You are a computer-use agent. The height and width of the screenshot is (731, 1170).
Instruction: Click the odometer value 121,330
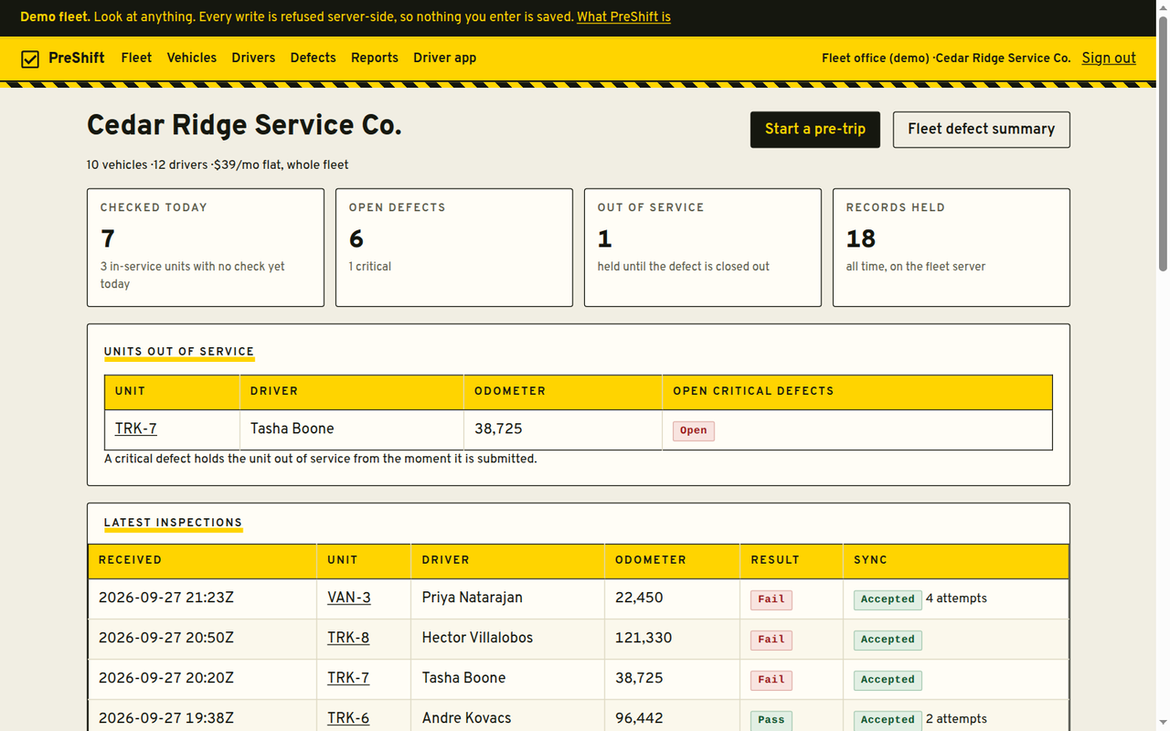point(643,639)
